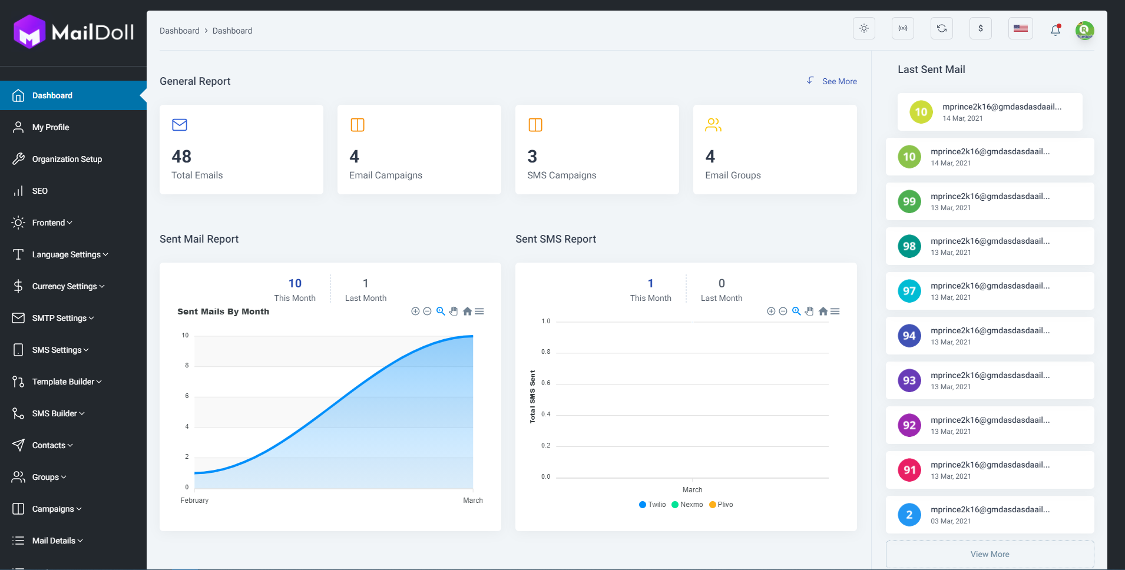The image size is (1125, 570).
Task: Reset zoom home icon on SMS chart
Action: tap(823, 311)
